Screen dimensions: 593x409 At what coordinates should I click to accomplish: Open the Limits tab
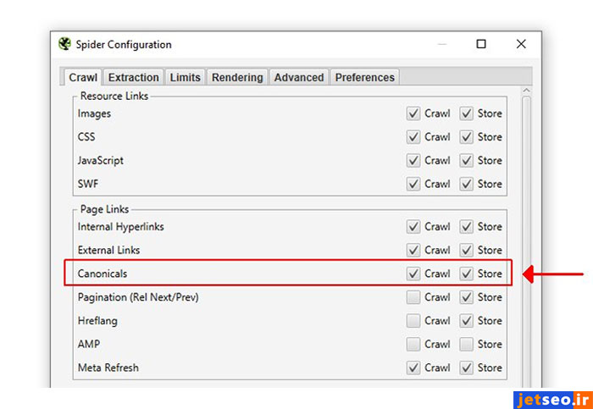pos(185,77)
